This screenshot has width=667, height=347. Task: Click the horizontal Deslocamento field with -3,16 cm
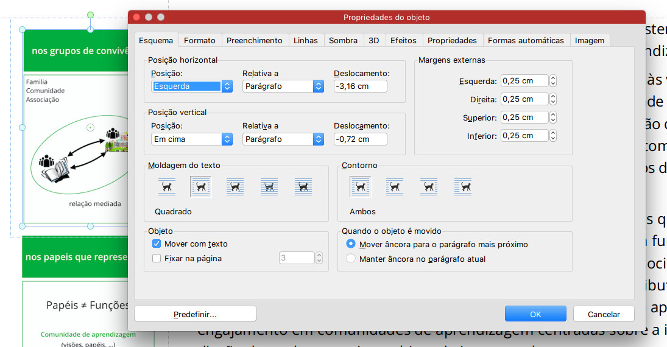(360, 86)
